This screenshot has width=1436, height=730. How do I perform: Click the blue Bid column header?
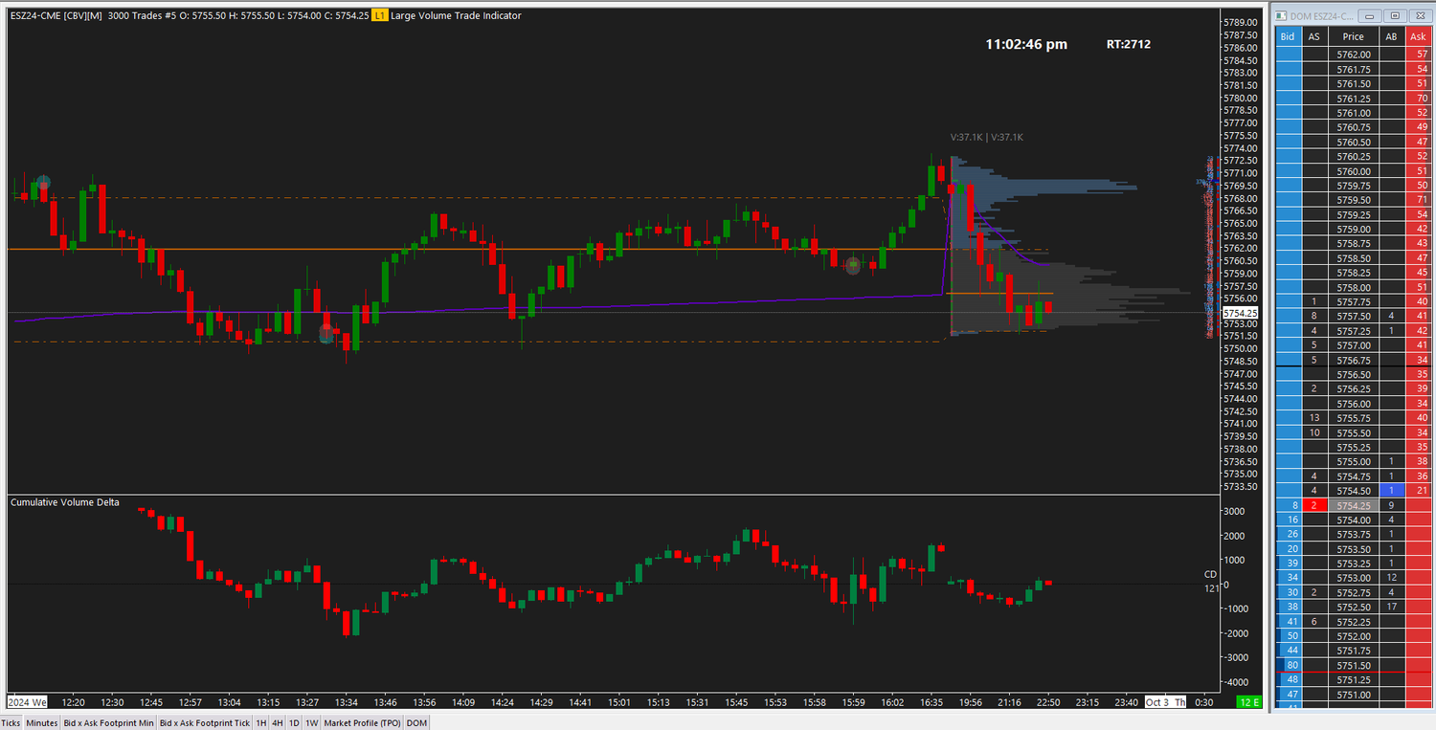1288,36
